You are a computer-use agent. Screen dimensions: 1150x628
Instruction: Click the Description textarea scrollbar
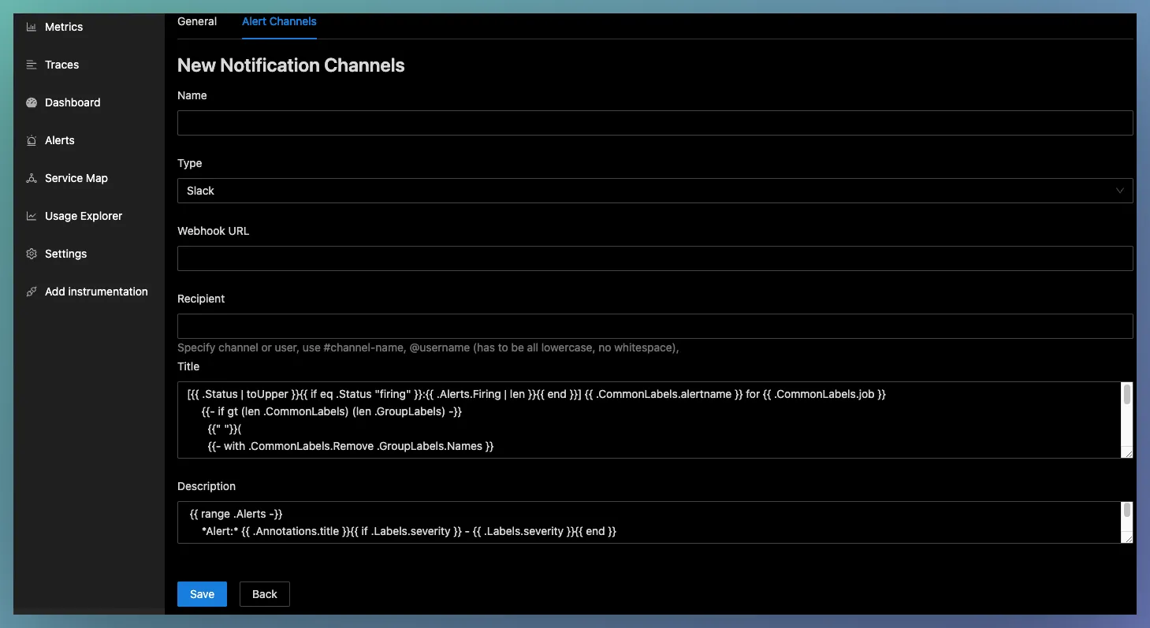click(1127, 510)
